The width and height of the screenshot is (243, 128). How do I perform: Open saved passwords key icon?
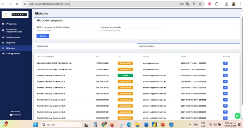(x=182, y=4)
